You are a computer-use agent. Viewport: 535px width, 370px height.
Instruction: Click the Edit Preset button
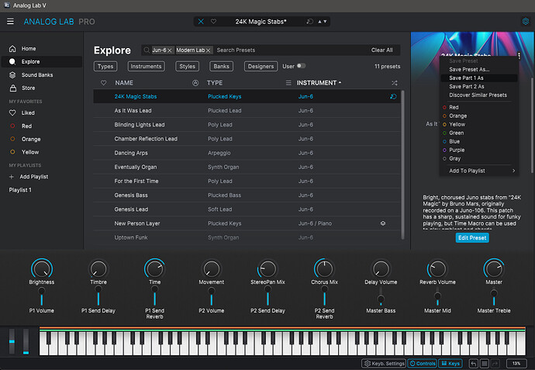click(472, 238)
